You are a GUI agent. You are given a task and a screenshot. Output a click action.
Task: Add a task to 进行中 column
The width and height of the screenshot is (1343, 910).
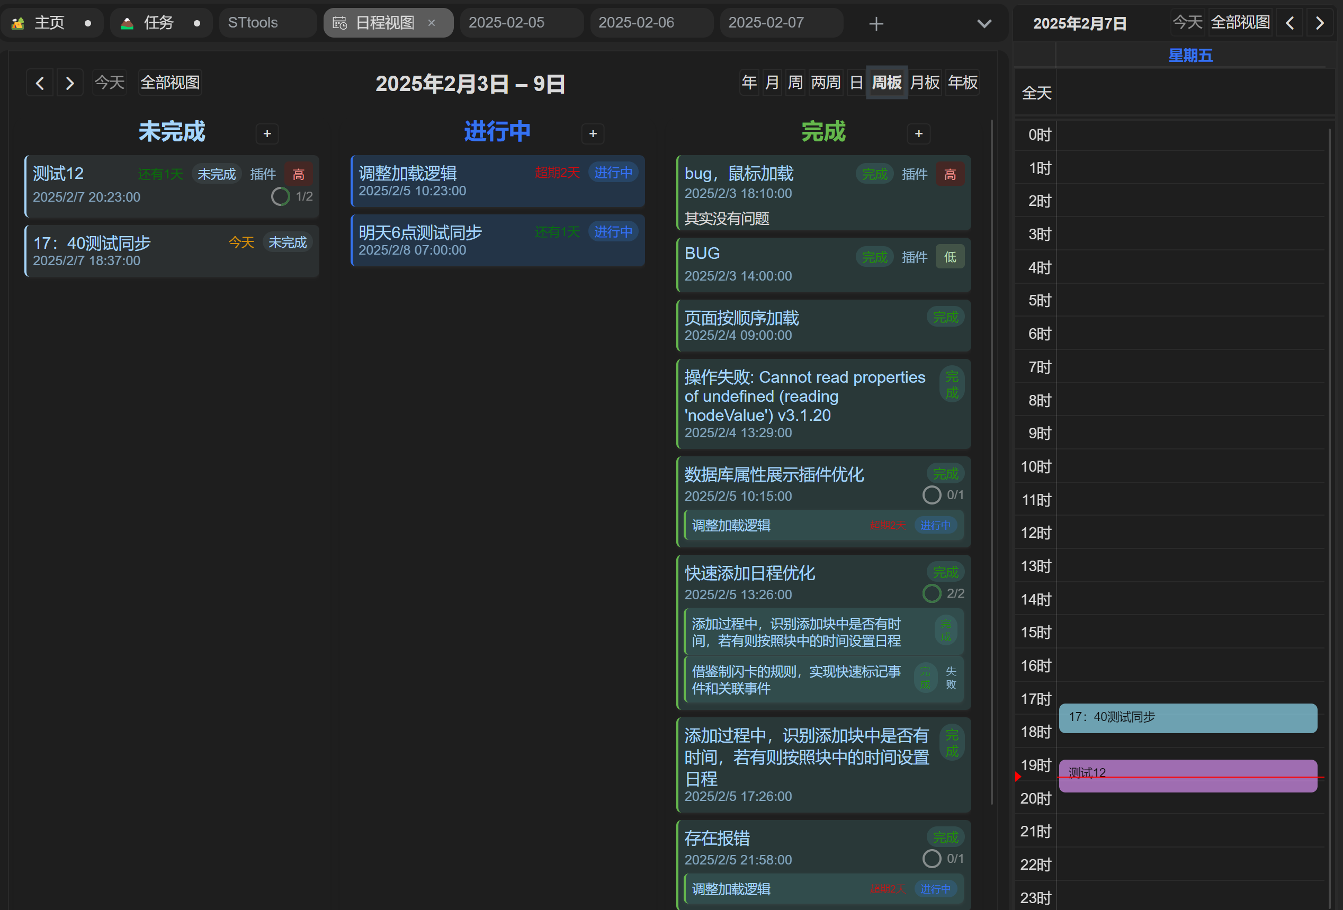click(x=593, y=134)
